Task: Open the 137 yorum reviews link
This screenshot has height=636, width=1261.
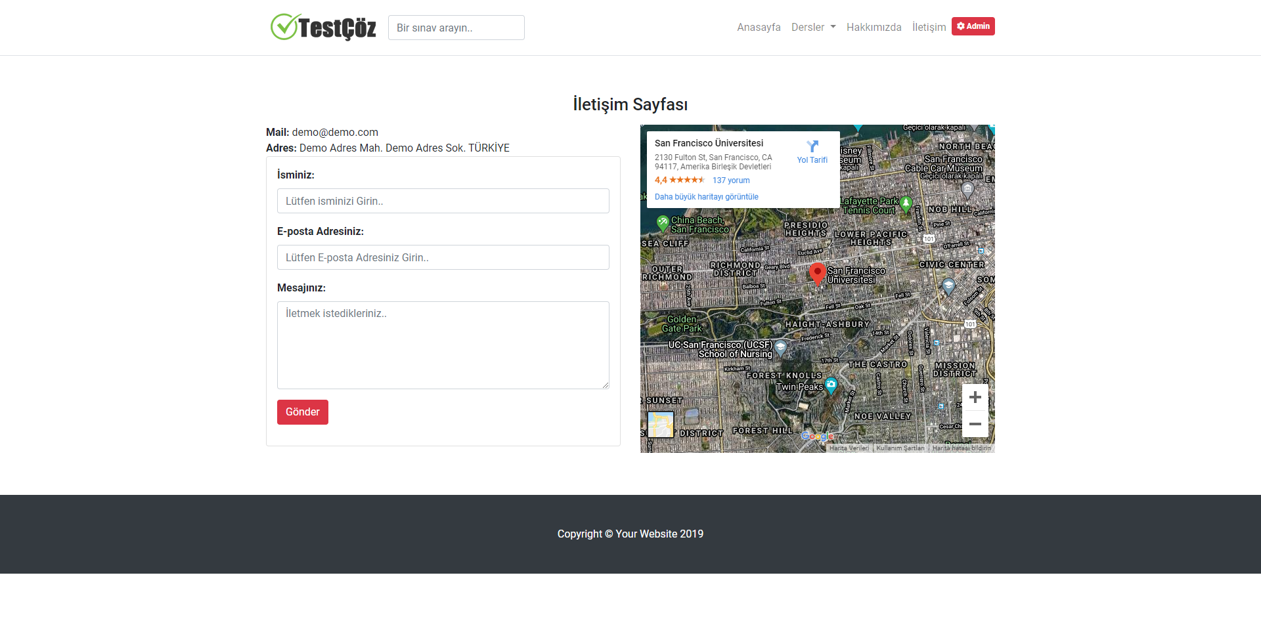Action: point(731,180)
